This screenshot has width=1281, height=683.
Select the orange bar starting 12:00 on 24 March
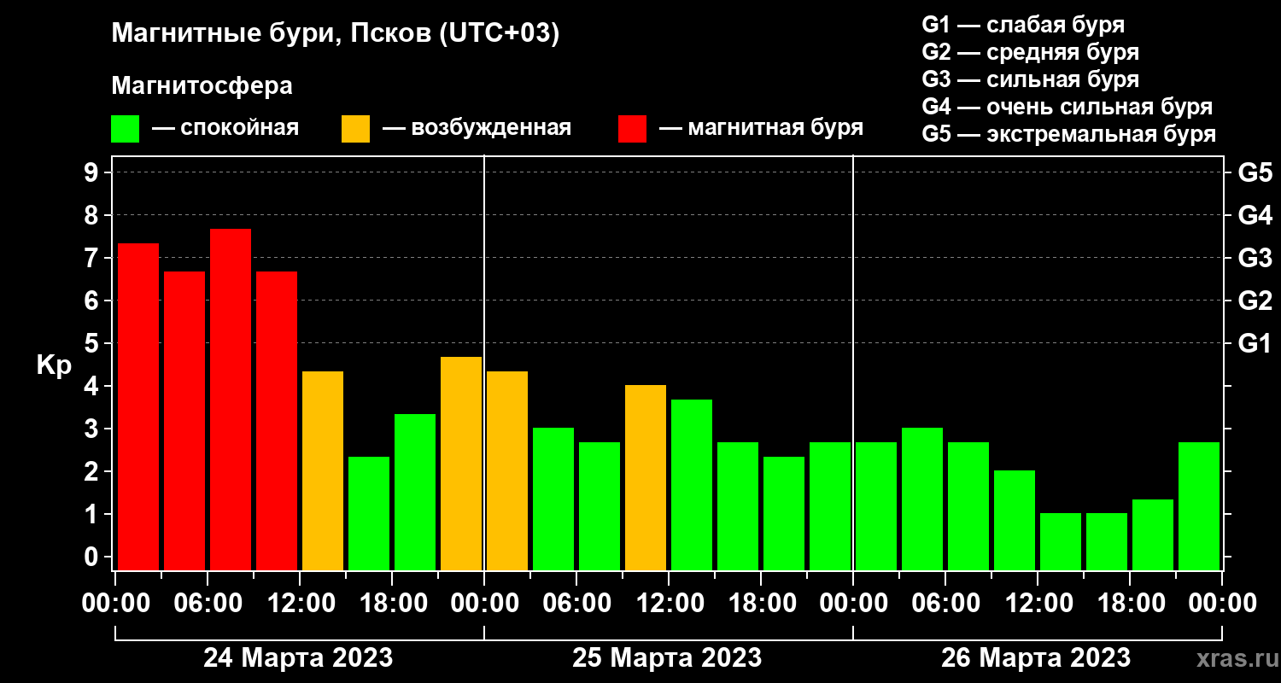click(x=323, y=470)
